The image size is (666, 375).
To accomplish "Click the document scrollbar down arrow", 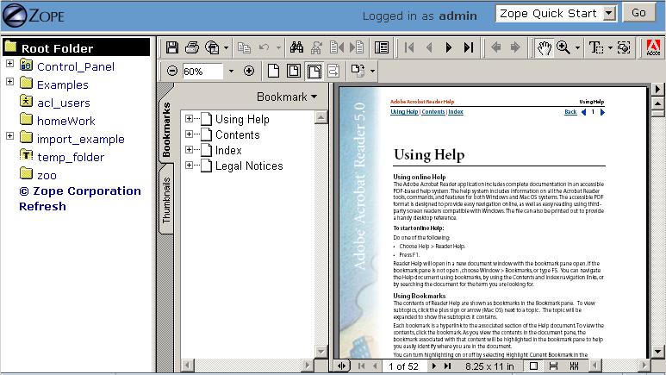I will coord(657,352).
